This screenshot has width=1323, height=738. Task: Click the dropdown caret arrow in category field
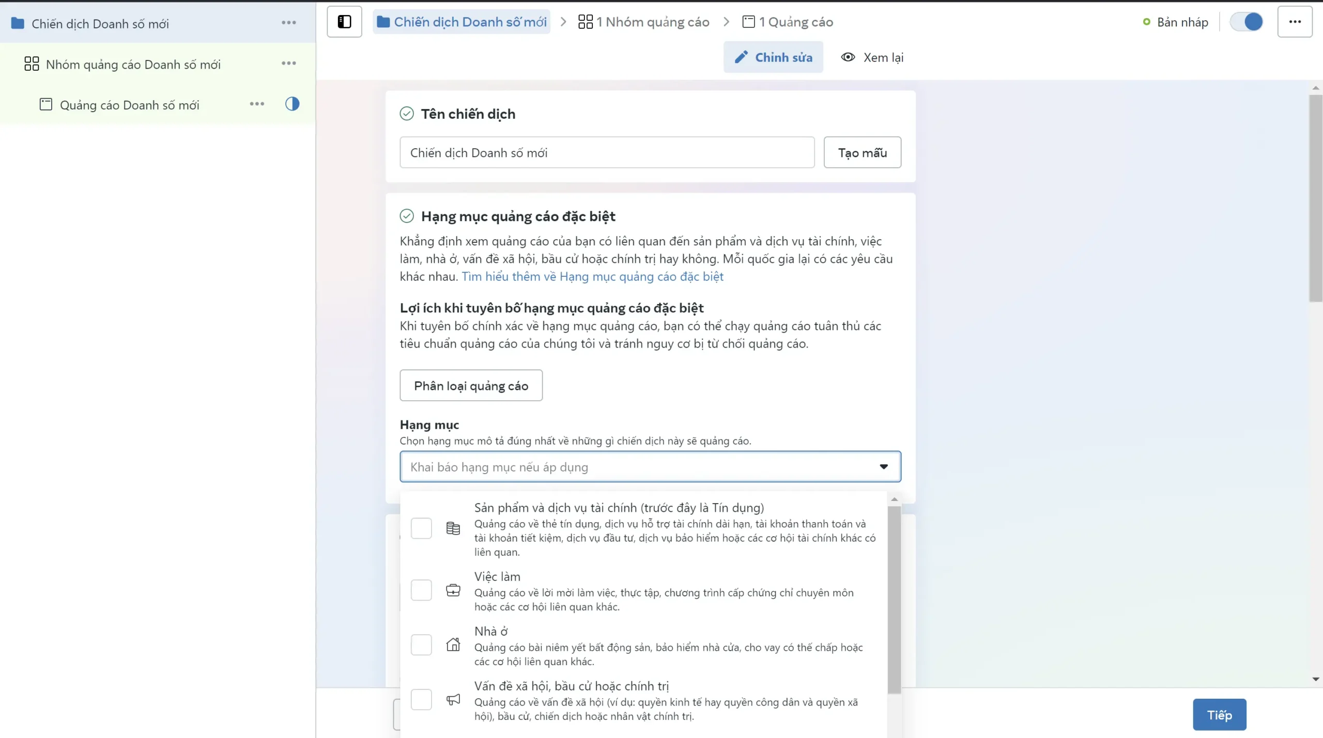point(884,466)
